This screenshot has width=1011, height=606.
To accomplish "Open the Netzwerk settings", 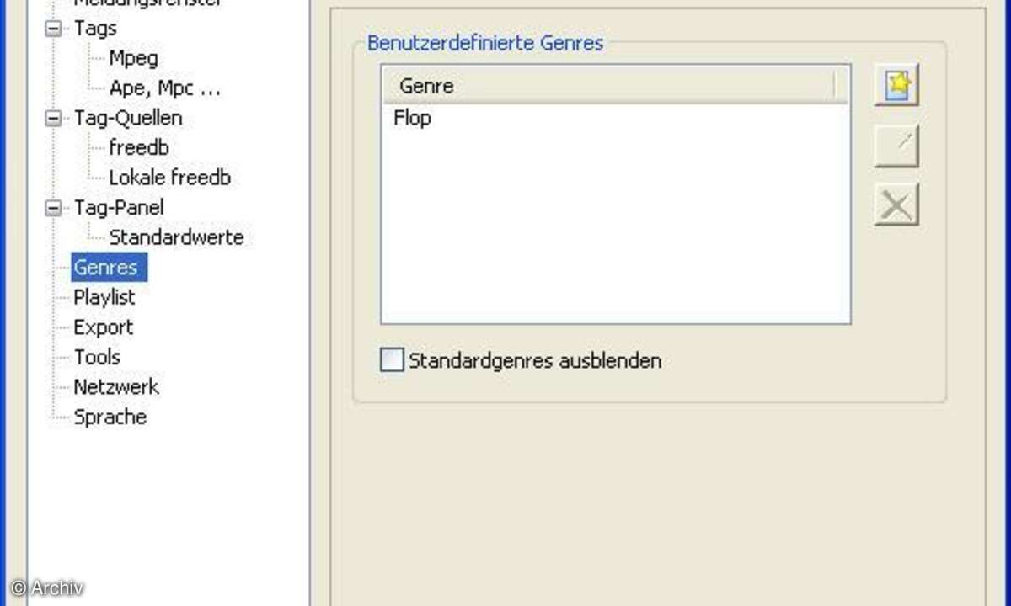I will click(x=116, y=387).
